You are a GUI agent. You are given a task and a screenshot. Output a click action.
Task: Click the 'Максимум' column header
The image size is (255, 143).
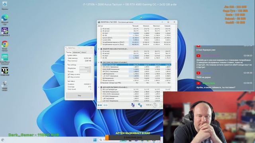pyautogui.click(x=156, y=26)
